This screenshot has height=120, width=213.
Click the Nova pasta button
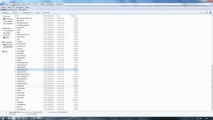click(x=46, y=13)
